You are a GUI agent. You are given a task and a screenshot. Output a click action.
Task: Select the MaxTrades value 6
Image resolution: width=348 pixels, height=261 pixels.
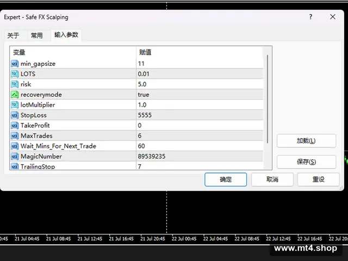click(140, 136)
